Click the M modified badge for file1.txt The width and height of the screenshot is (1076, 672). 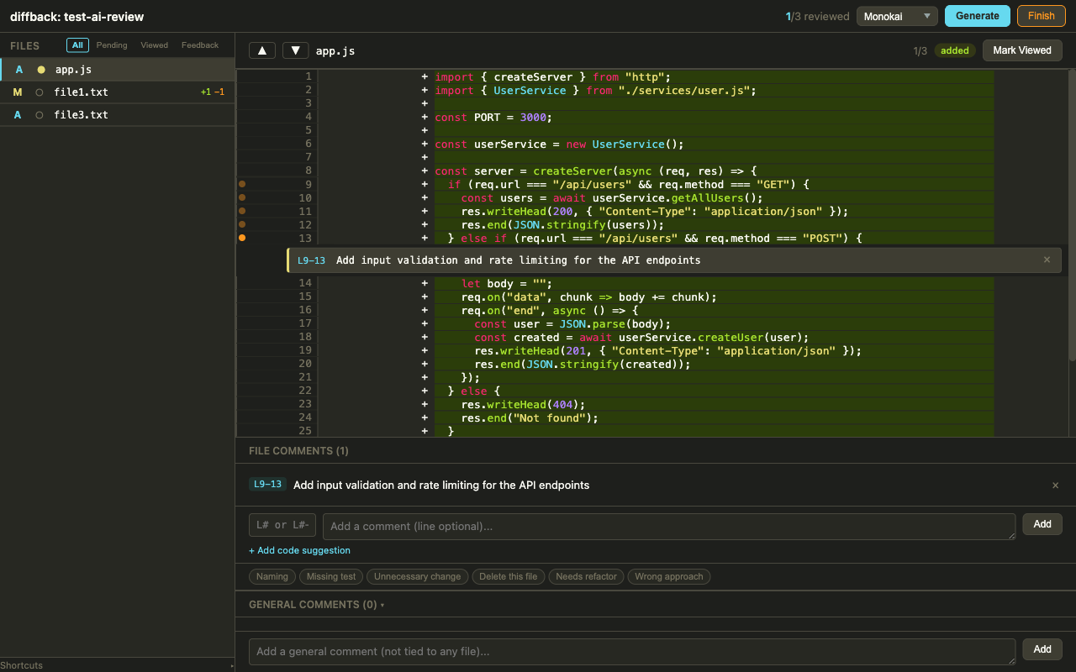click(x=18, y=92)
